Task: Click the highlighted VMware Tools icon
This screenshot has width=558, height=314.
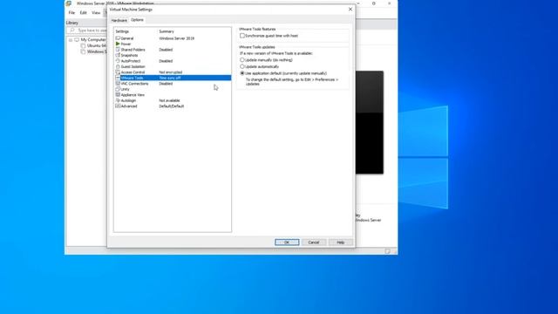Action: coord(118,78)
